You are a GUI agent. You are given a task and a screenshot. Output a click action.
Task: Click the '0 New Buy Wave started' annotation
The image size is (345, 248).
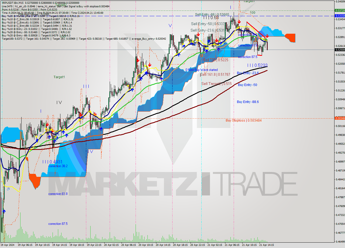202,70
